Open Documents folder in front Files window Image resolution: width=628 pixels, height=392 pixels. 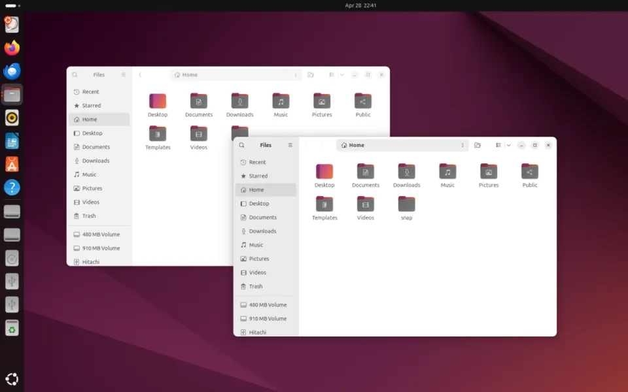click(x=365, y=176)
